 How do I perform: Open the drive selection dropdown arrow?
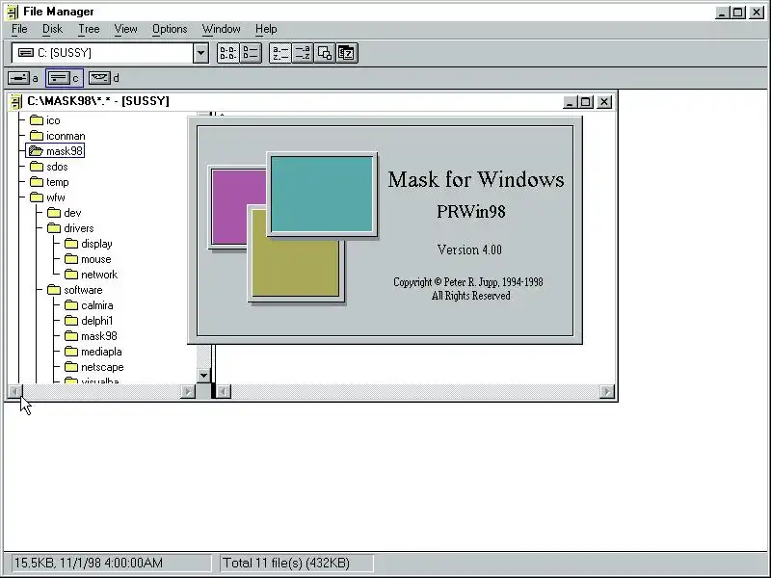click(x=200, y=53)
